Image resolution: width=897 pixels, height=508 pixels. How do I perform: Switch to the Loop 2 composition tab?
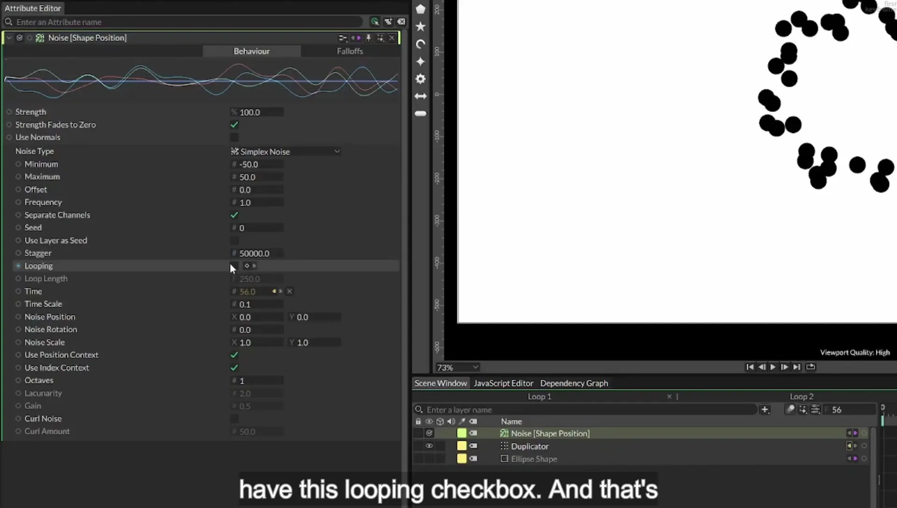[802, 396]
